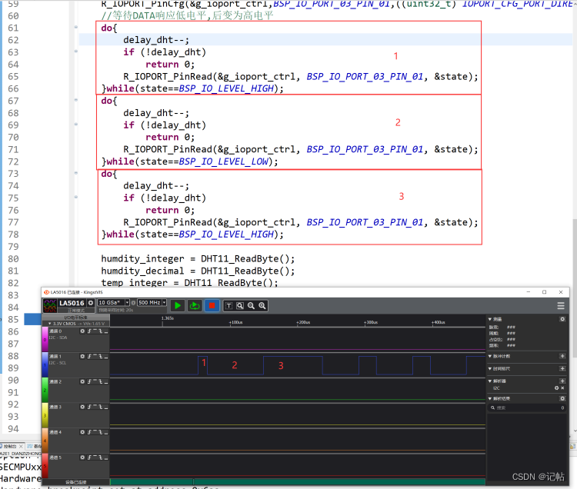Set falling-edge trigger on channel 0
The width and height of the screenshot is (577, 489).
click(101, 331)
